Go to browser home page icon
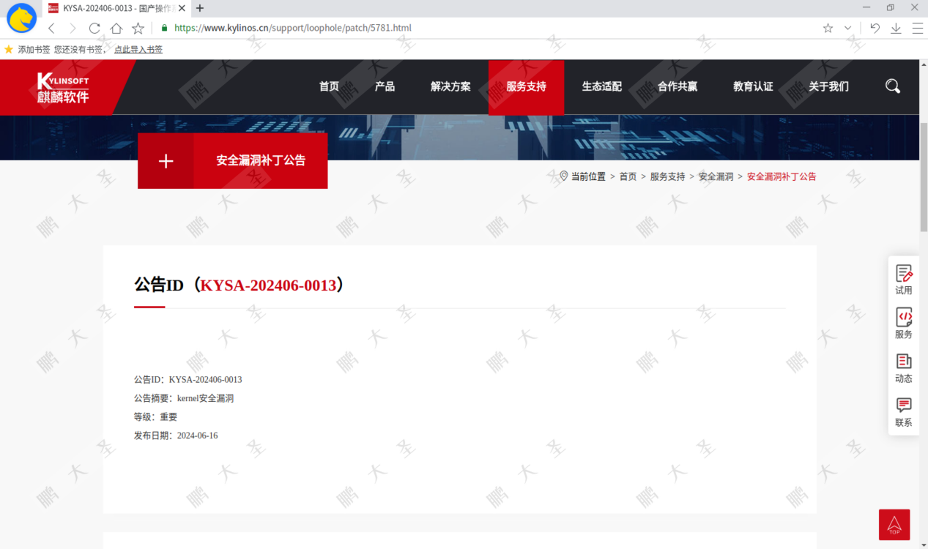Image resolution: width=928 pixels, height=549 pixels. point(116,28)
